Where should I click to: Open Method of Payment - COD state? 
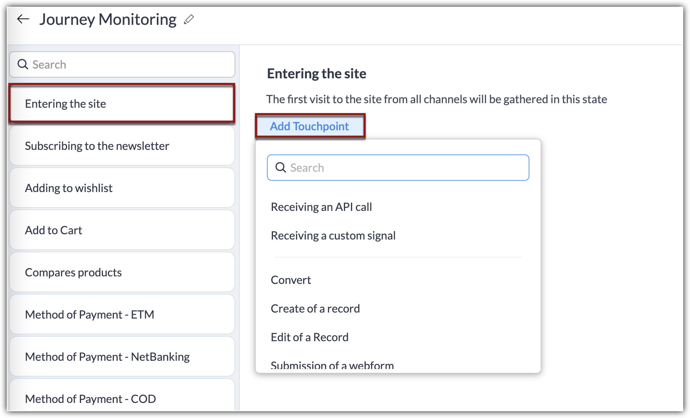coord(122,398)
